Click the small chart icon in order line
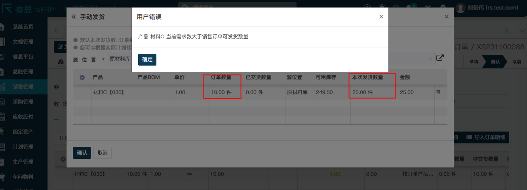This screenshot has height=190, width=527. [190, 174]
